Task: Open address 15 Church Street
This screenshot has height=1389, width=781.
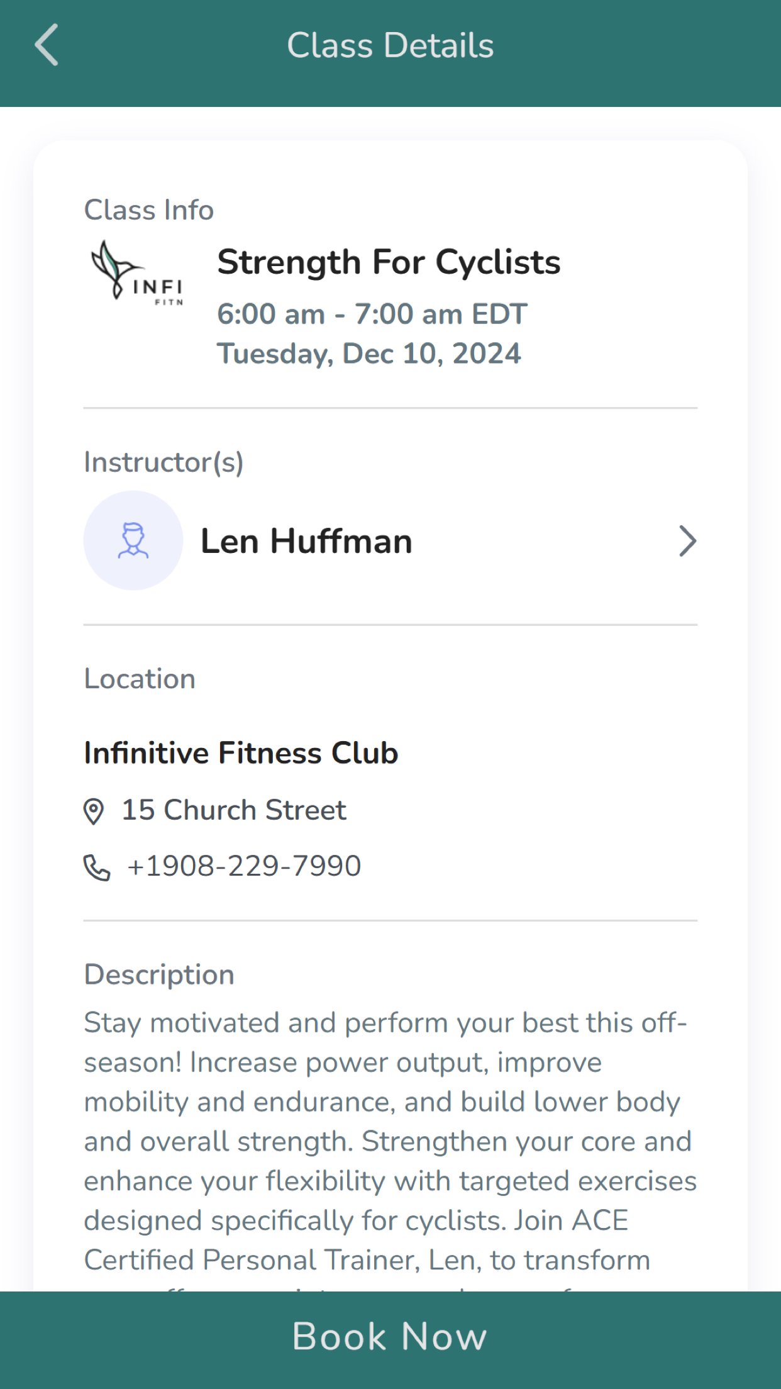Action: click(x=234, y=810)
